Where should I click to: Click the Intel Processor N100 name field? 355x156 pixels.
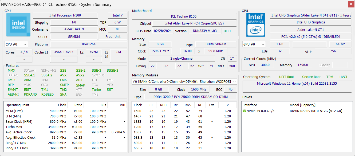[65, 15]
